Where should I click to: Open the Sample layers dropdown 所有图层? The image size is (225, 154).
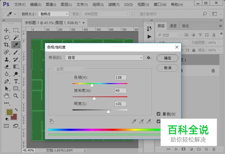[x=106, y=14]
